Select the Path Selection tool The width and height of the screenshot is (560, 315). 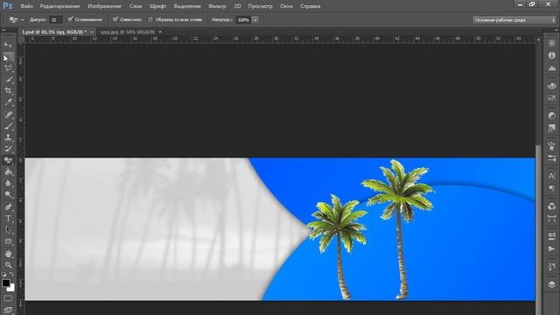(8, 229)
